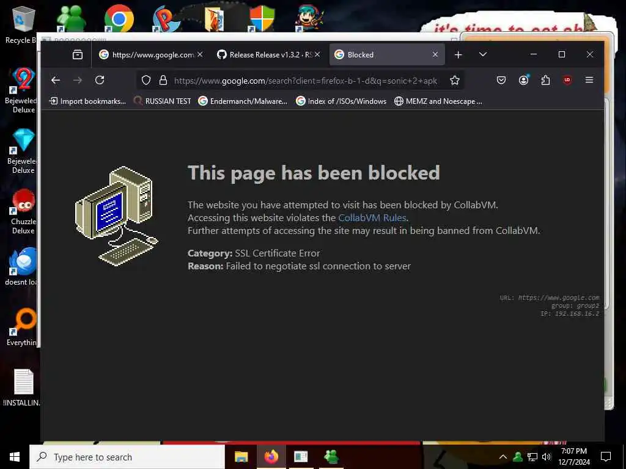The image size is (626, 469).
Task: Click the 'SSL Certificate Error' category text
Action: (x=278, y=253)
